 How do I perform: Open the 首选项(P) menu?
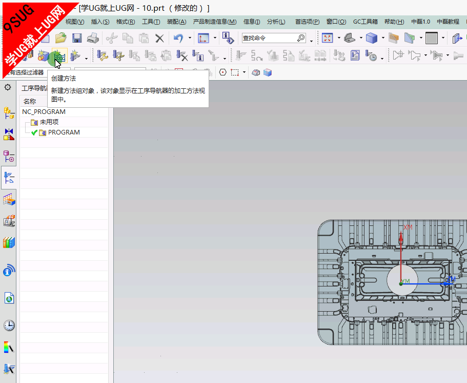click(x=308, y=22)
